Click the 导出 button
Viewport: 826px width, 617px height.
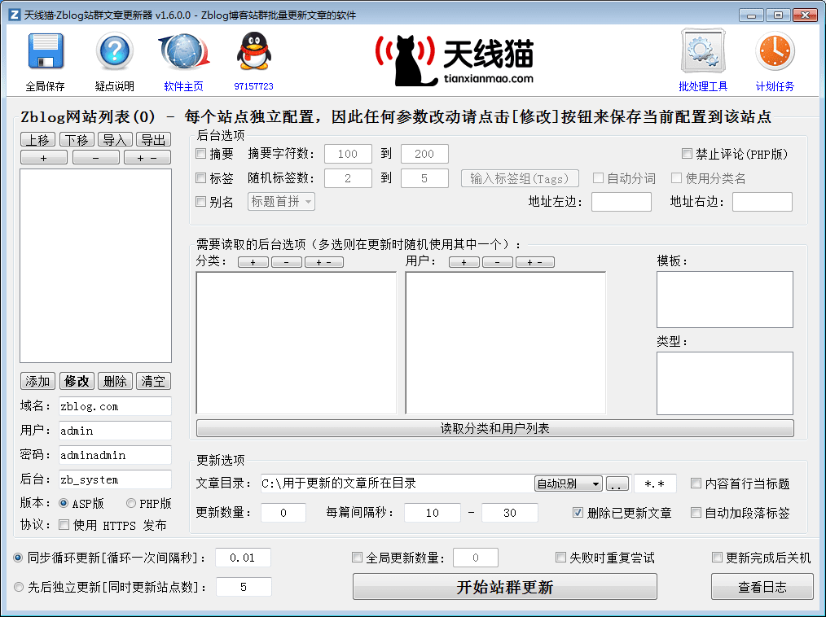click(153, 139)
